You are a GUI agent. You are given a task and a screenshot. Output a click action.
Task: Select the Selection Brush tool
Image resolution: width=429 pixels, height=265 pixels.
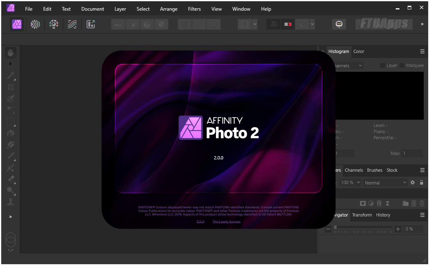[x=11, y=99]
